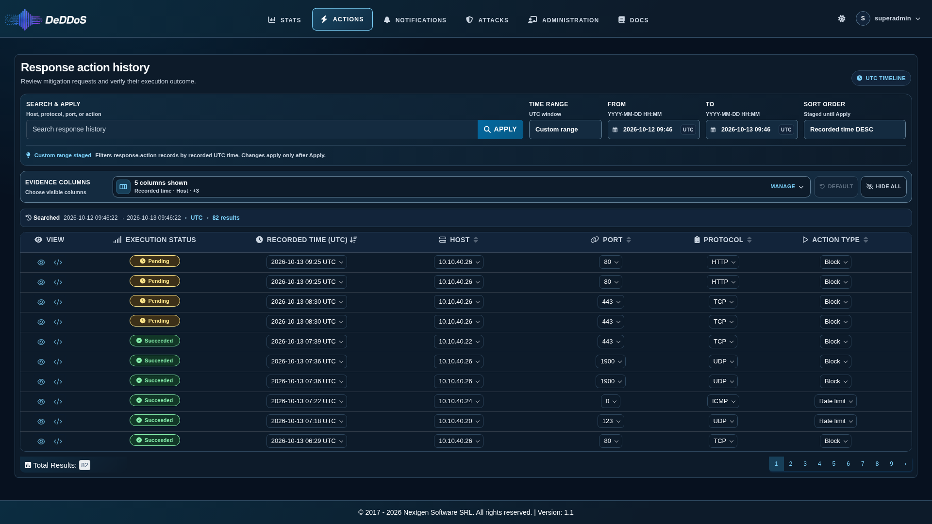
Task: View details of the 07:18 Rate limit row
Action: tap(41, 422)
